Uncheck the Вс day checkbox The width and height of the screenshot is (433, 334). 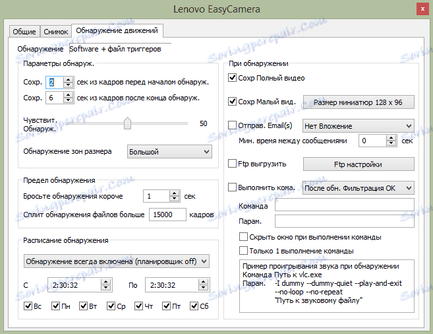pos(28,306)
